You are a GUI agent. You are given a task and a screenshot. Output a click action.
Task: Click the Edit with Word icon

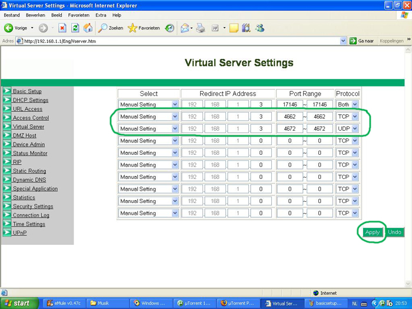[x=215, y=28]
